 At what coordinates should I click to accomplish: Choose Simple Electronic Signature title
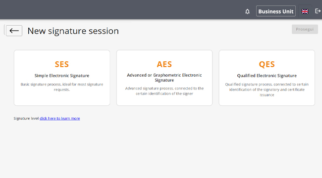pyautogui.click(x=62, y=76)
